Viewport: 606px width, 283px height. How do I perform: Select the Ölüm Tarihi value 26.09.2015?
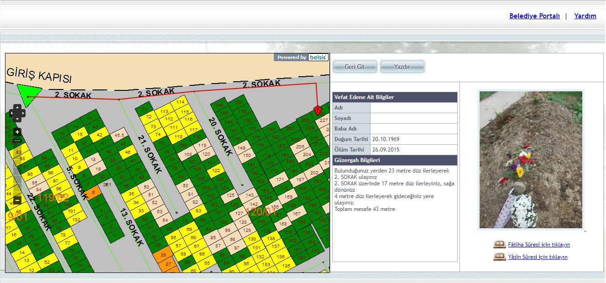pos(386,149)
